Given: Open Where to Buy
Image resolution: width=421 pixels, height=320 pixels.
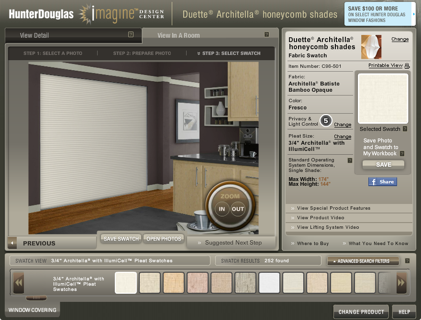Looking at the screenshot, I should click(x=310, y=244).
